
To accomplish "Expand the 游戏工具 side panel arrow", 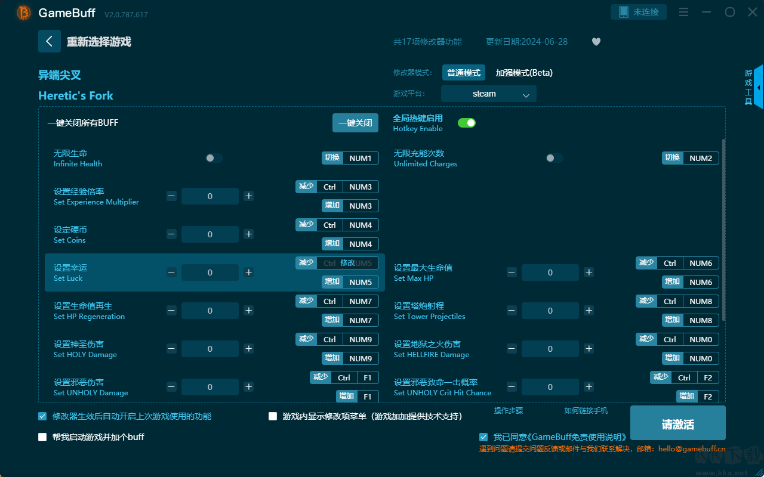I will (759, 87).
